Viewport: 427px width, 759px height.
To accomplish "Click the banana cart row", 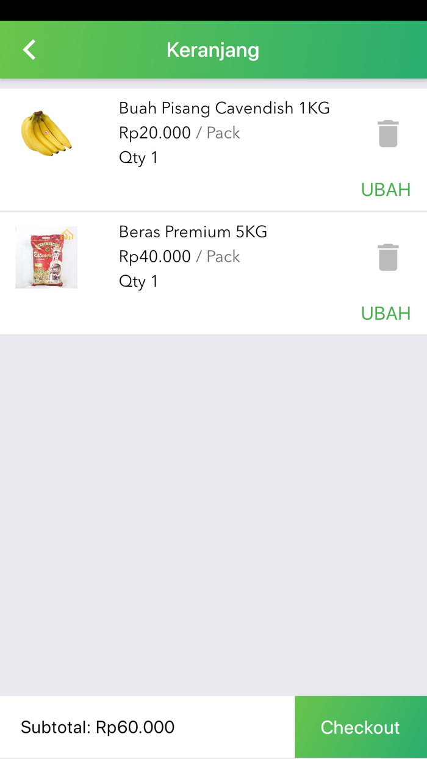I will 213,146.
